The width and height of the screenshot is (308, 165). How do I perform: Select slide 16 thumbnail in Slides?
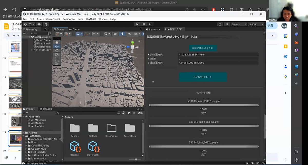(15, 82)
